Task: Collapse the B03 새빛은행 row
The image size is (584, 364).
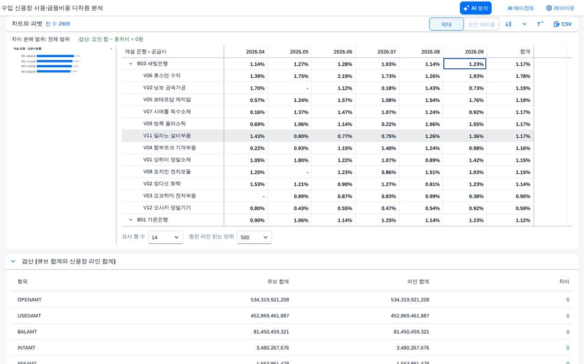Action: (131, 64)
